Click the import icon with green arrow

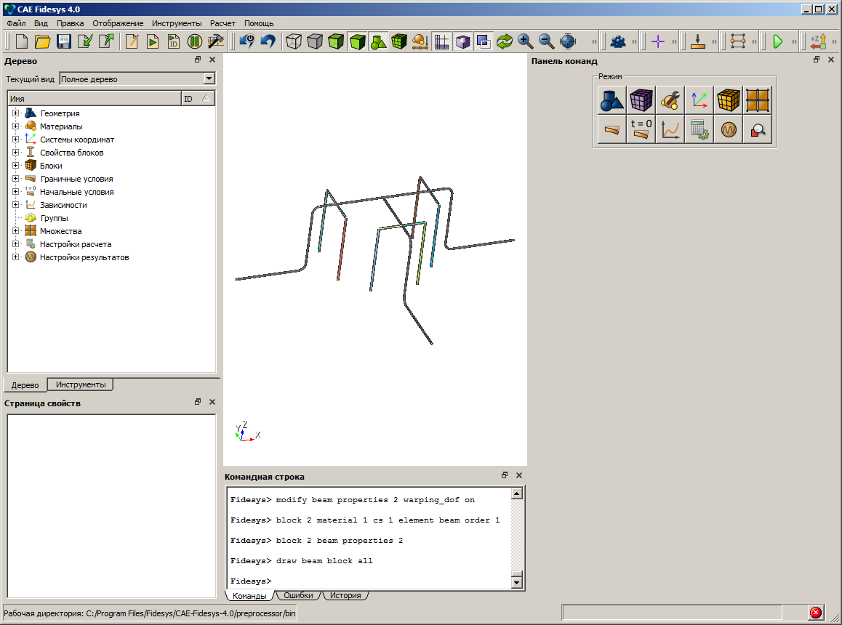point(85,41)
